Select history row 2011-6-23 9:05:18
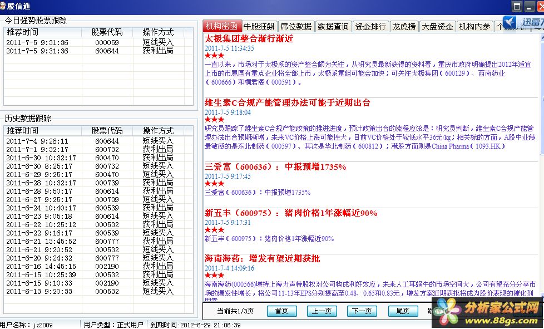Viewport: 544px width, 329px height. pyautogui.click(x=98, y=216)
